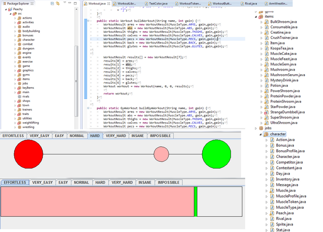Click the large green circle
Viewport: 323px width, 232px height.
pyautogui.click(x=217, y=153)
